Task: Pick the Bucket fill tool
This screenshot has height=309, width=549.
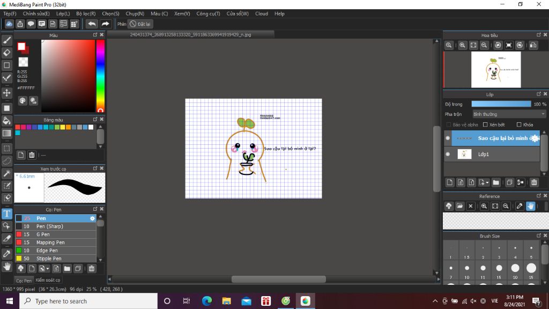Action: pos(6,121)
